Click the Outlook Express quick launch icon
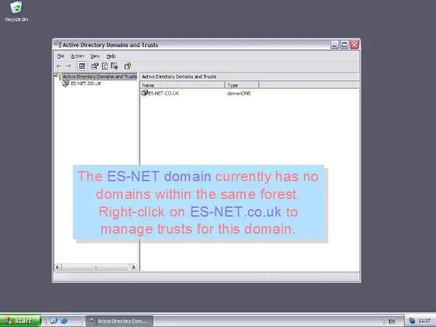This screenshot has height=327, width=436. [x=54, y=320]
